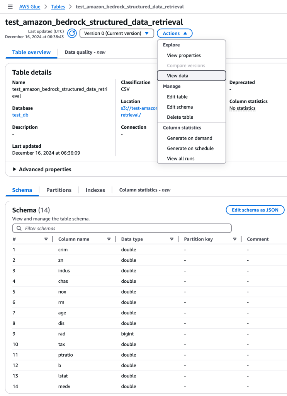Click the CSV classification value
Image resolution: width=287 pixels, height=396 pixels.
coord(125,89)
